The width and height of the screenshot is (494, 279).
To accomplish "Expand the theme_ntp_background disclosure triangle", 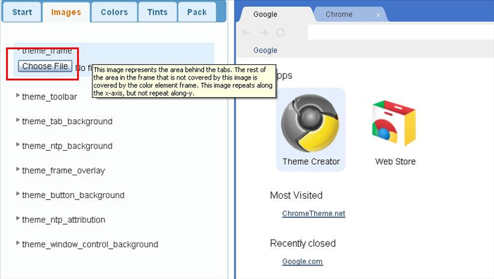I will point(18,144).
